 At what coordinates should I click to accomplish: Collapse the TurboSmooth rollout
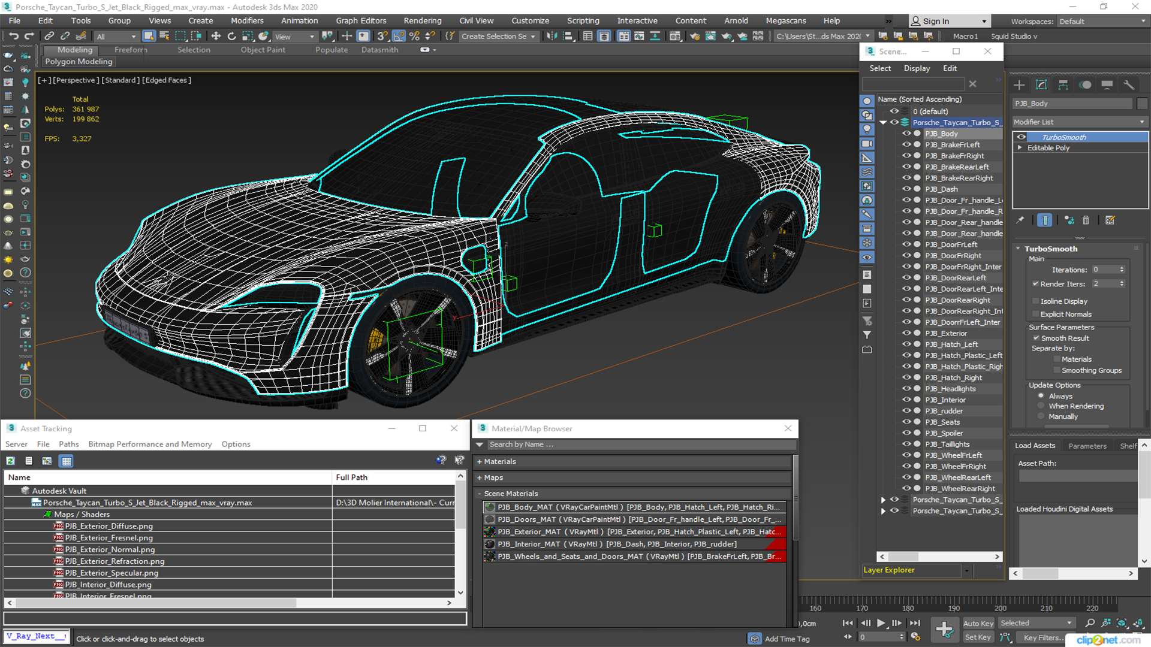click(1018, 249)
